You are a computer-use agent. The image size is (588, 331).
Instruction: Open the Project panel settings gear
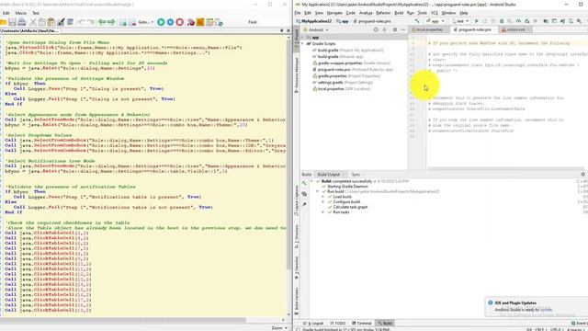click(394, 29)
